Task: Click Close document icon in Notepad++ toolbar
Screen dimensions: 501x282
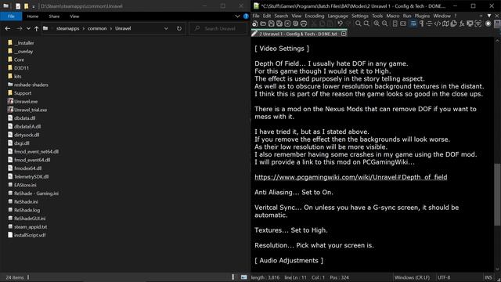Action: [x=287, y=23]
